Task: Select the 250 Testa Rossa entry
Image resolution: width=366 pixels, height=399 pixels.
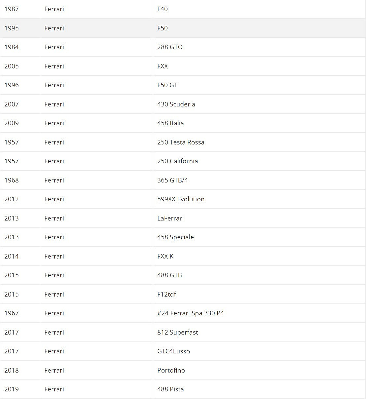Action: click(x=181, y=142)
